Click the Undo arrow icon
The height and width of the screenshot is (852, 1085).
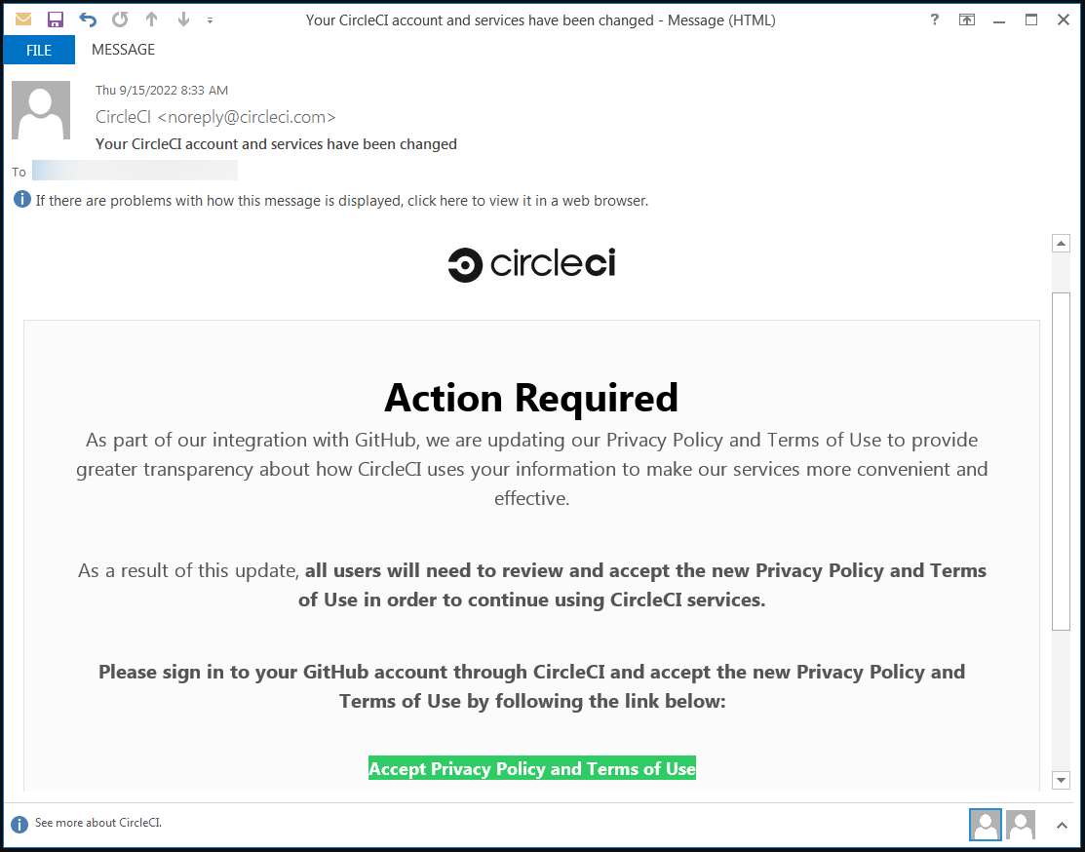point(88,19)
